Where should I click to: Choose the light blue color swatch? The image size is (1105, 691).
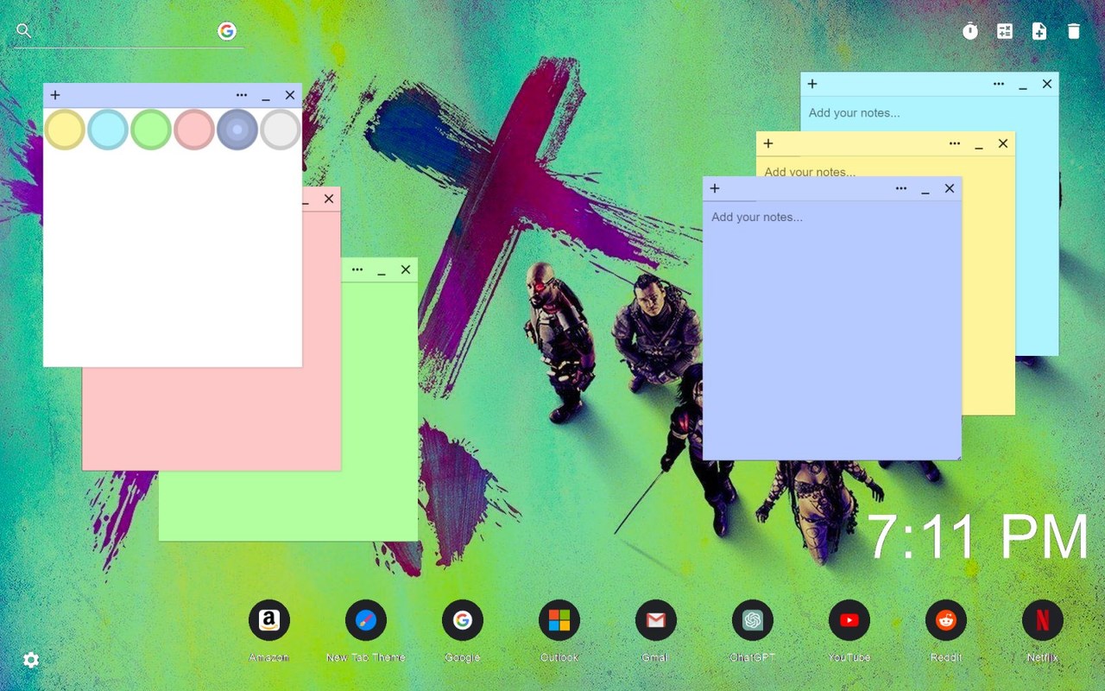[108, 130]
